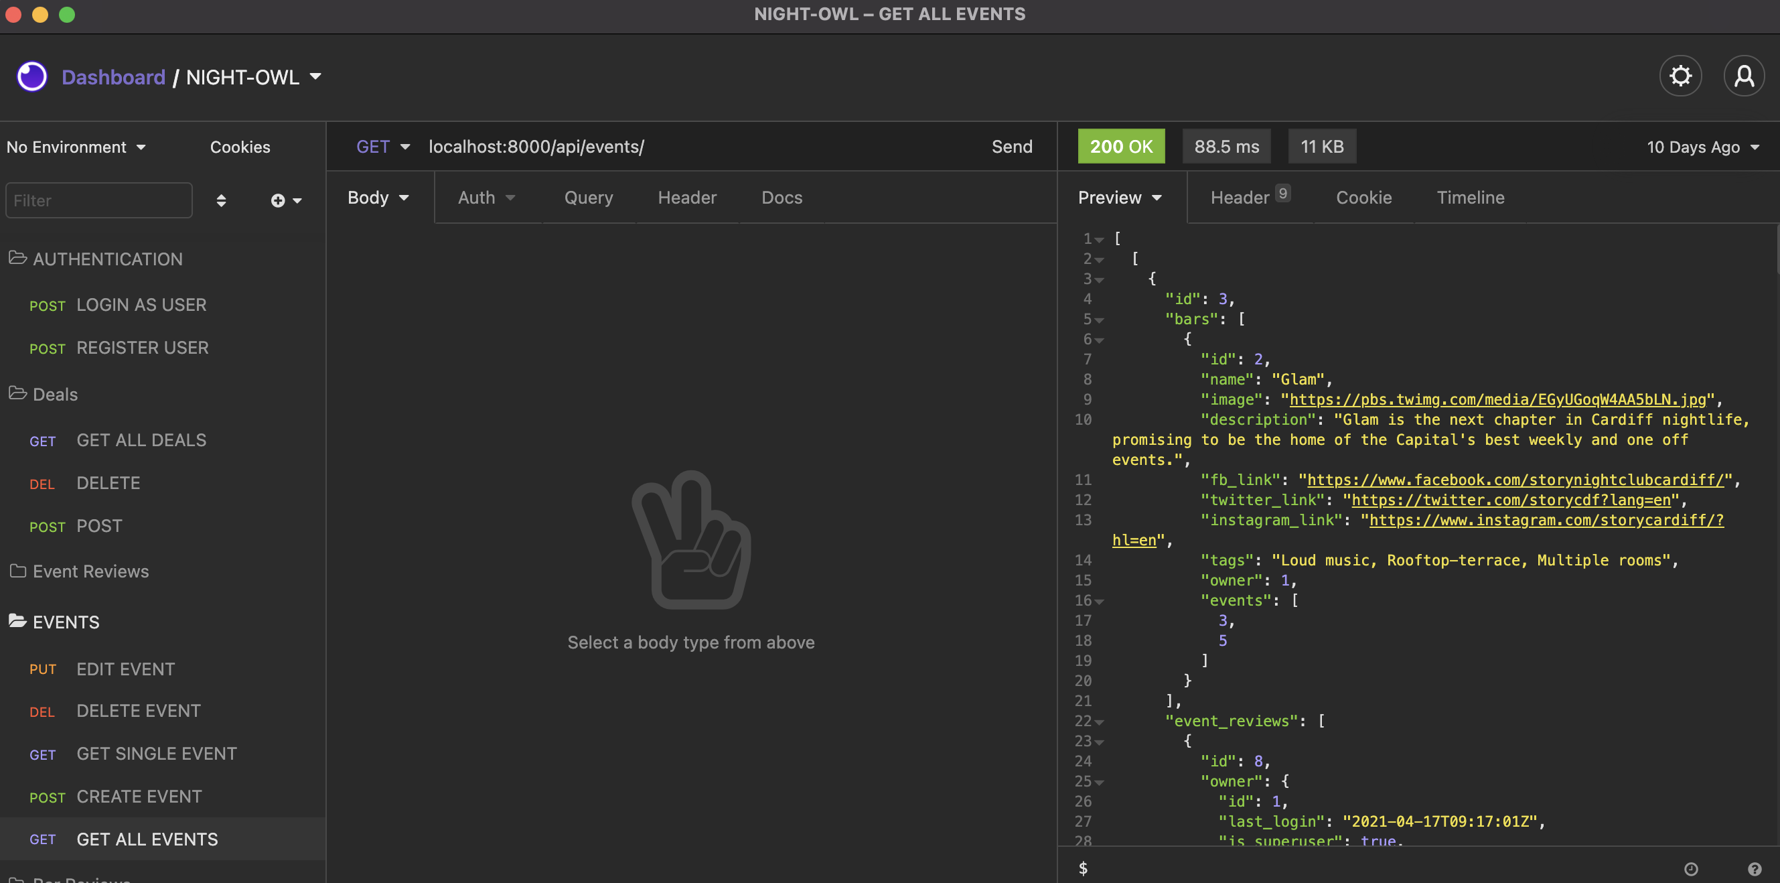
Task: Click the 200 OK status badge
Action: (1121, 146)
